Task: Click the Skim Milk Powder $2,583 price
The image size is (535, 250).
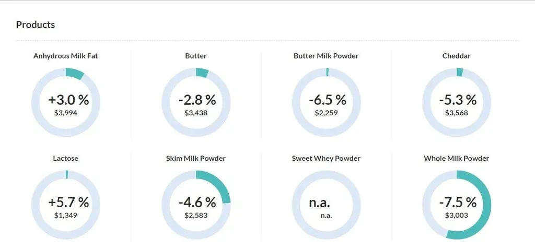Action: coord(196,215)
